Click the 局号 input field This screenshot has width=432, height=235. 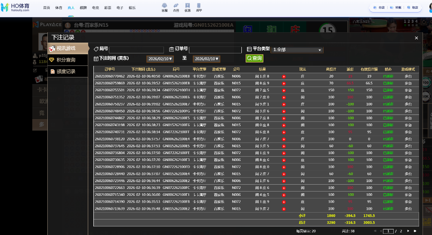(136, 50)
